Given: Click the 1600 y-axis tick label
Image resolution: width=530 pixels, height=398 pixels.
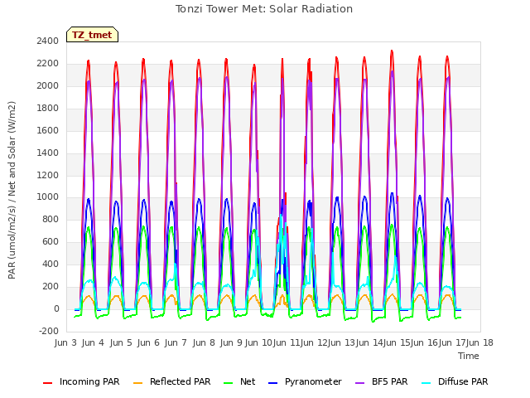Looking at the screenshot, I should tap(48, 131).
